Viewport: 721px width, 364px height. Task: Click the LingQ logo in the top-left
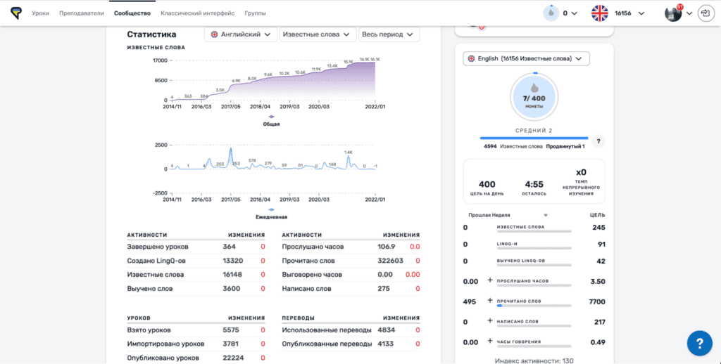tap(16, 13)
